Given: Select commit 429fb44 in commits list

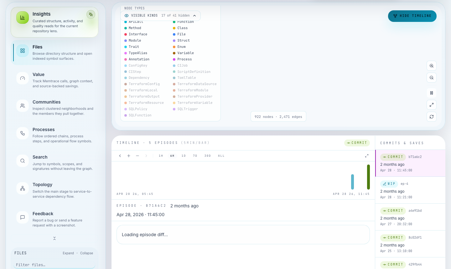Looking at the screenshot, I should [x=410, y=263].
